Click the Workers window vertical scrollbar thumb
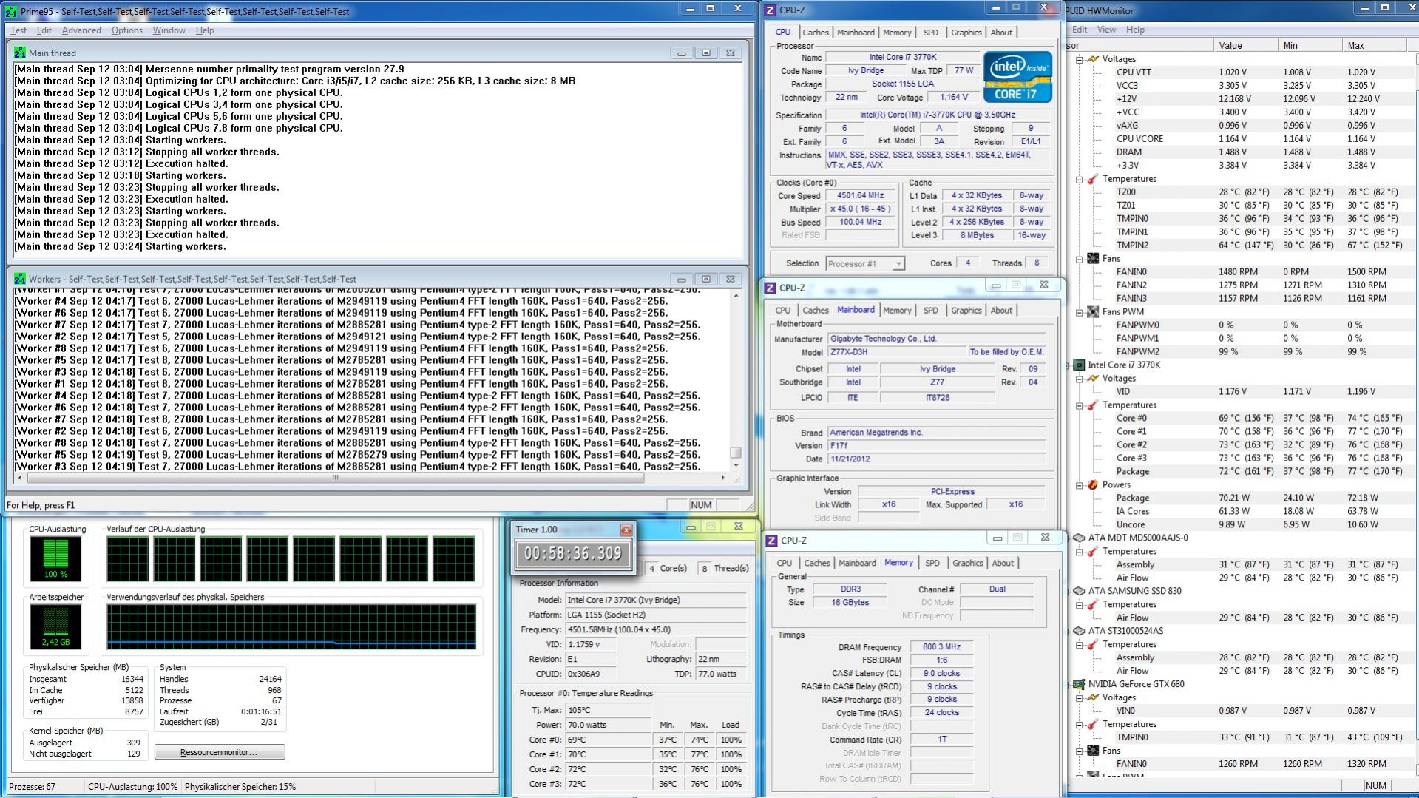The width and height of the screenshot is (1419, 798). [735, 452]
